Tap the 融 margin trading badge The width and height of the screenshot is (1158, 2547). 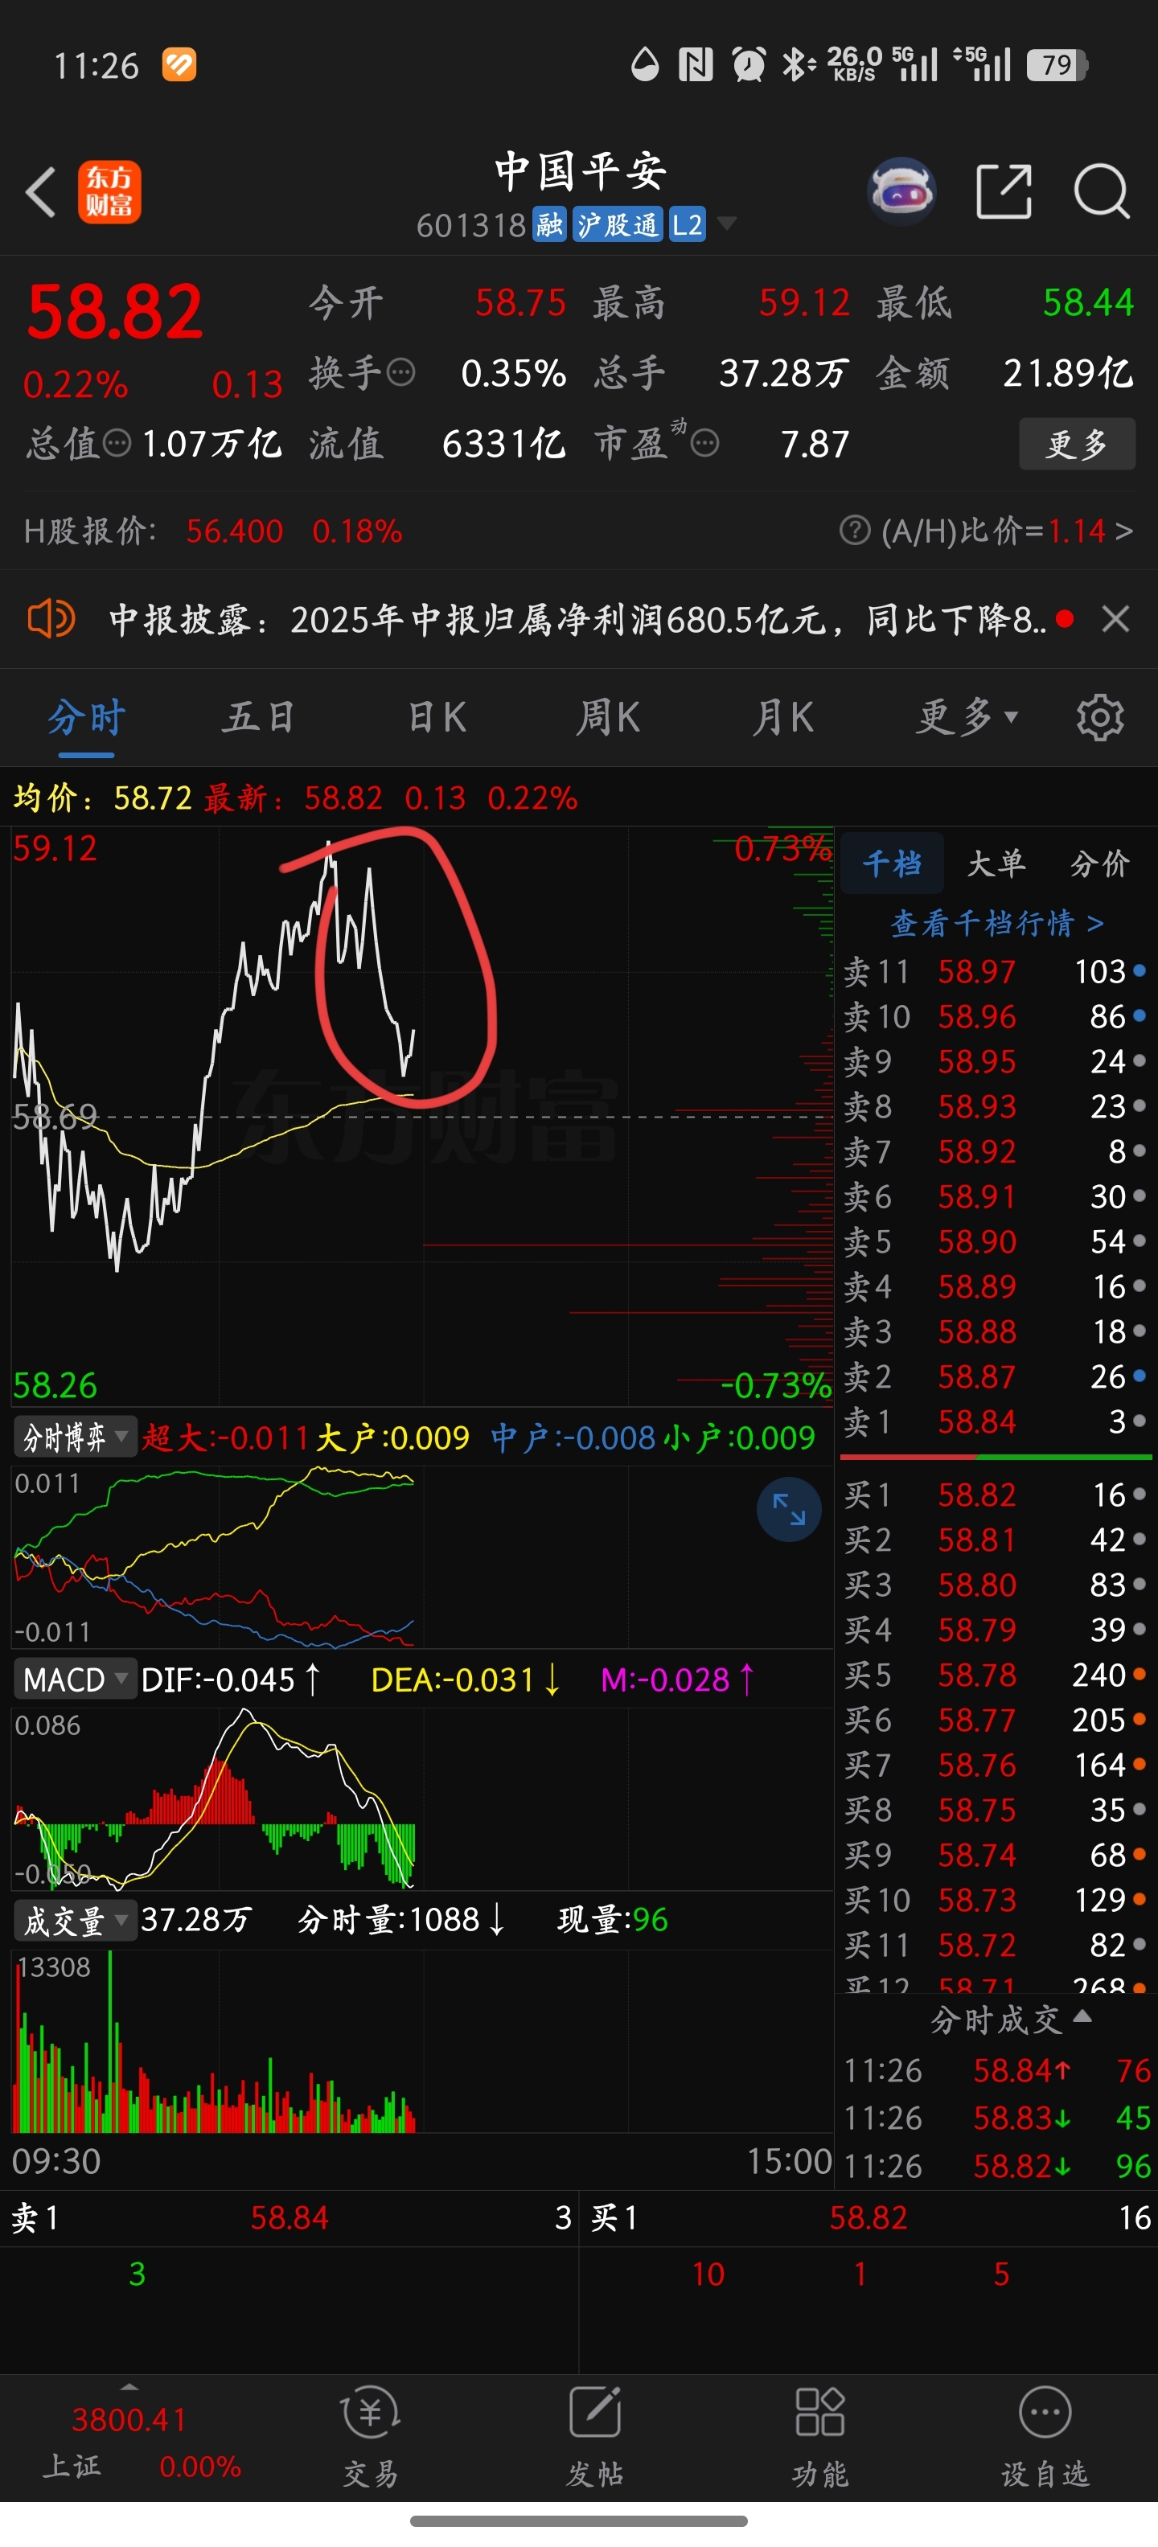coord(548,224)
